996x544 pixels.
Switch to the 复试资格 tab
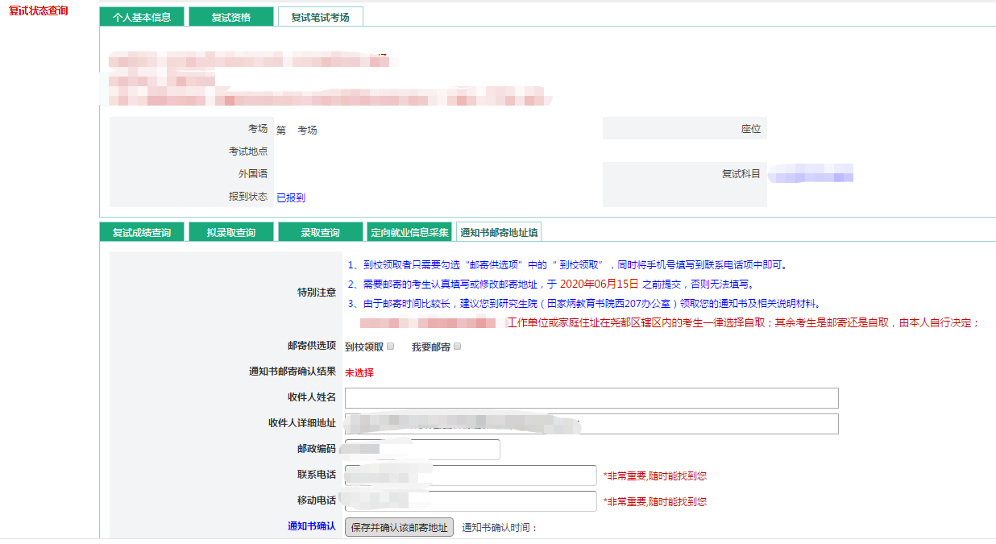click(x=231, y=17)
